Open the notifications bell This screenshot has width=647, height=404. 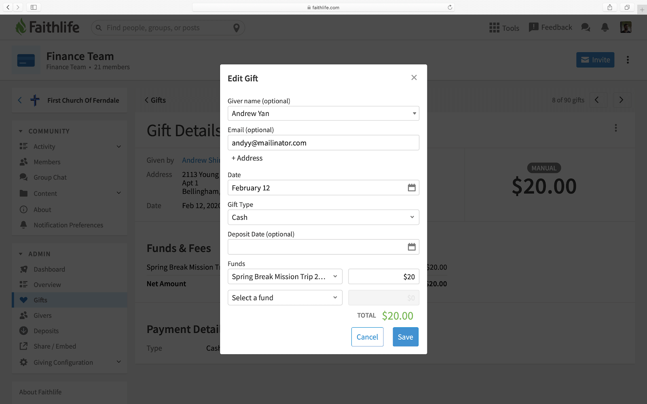[x=605, y=27]
